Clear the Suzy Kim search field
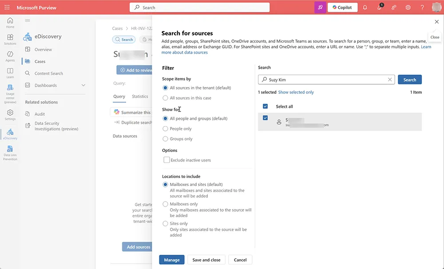Image resolution: width=444 pixels, height=269 pixels. [x=390, y=79]
